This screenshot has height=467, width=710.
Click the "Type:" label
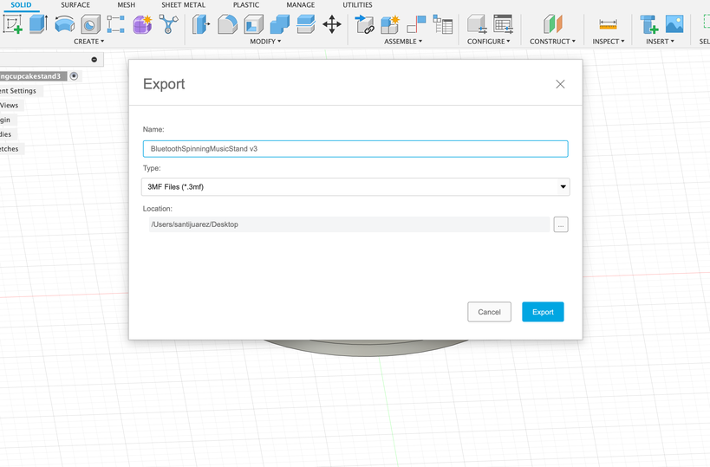pos(152,168)
